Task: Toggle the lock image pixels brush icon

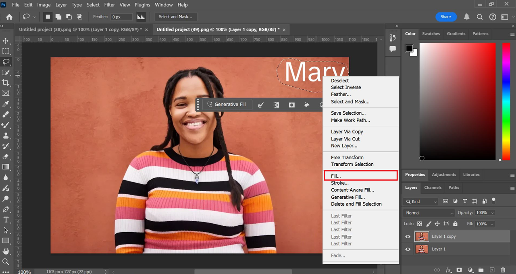Action: pos(429,224)
